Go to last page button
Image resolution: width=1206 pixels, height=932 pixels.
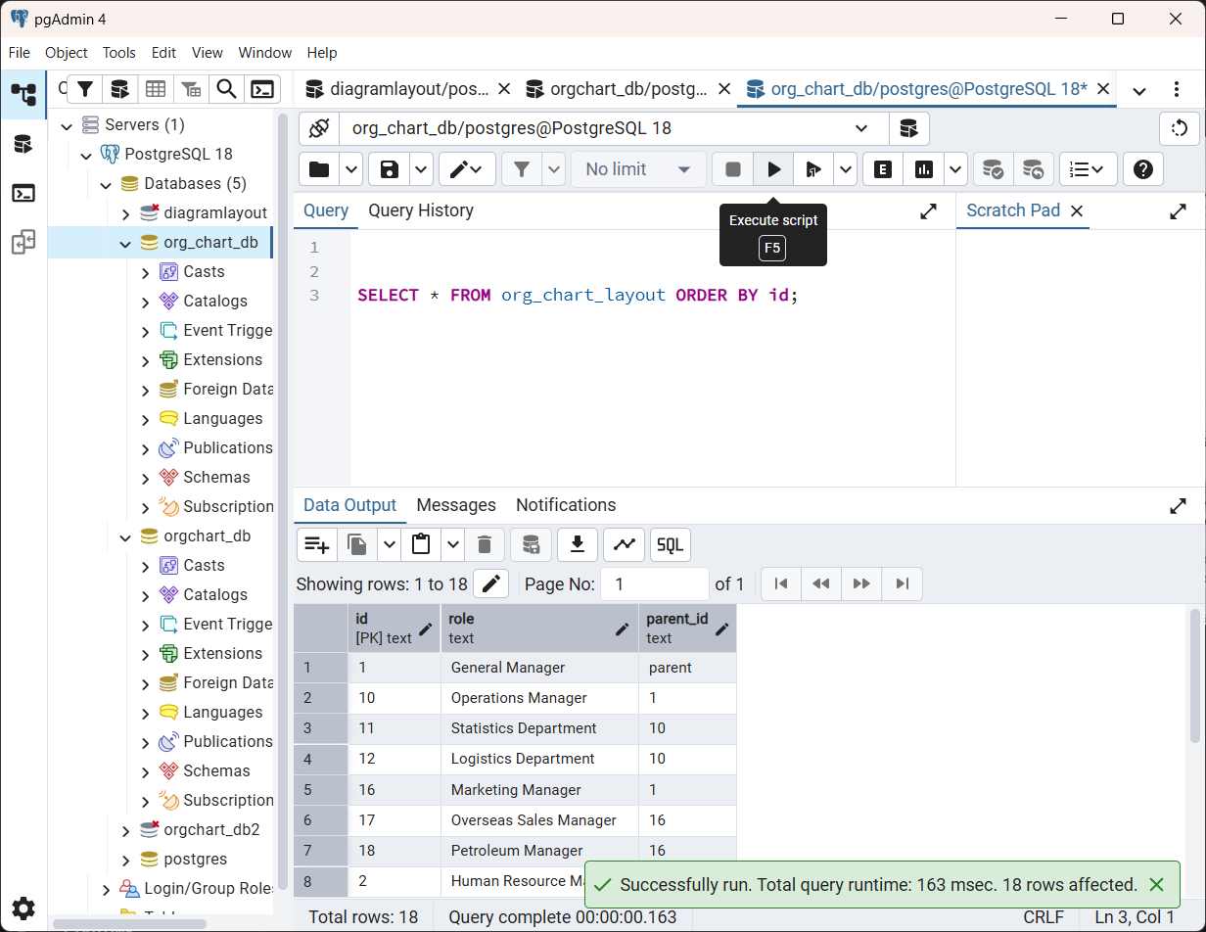(902, 584)
